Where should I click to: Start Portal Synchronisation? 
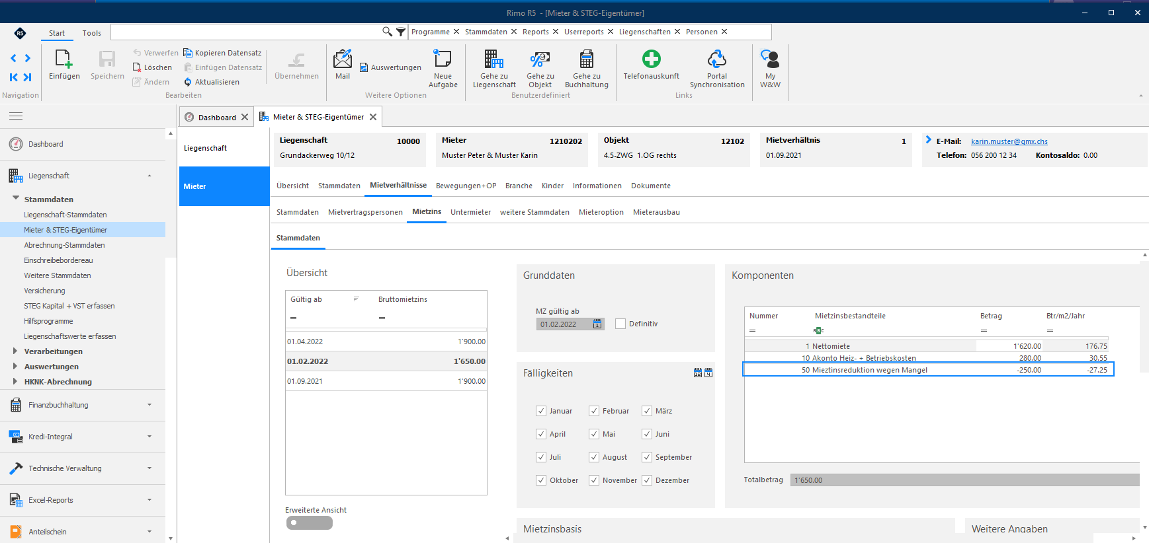click(x=717, y=69)
